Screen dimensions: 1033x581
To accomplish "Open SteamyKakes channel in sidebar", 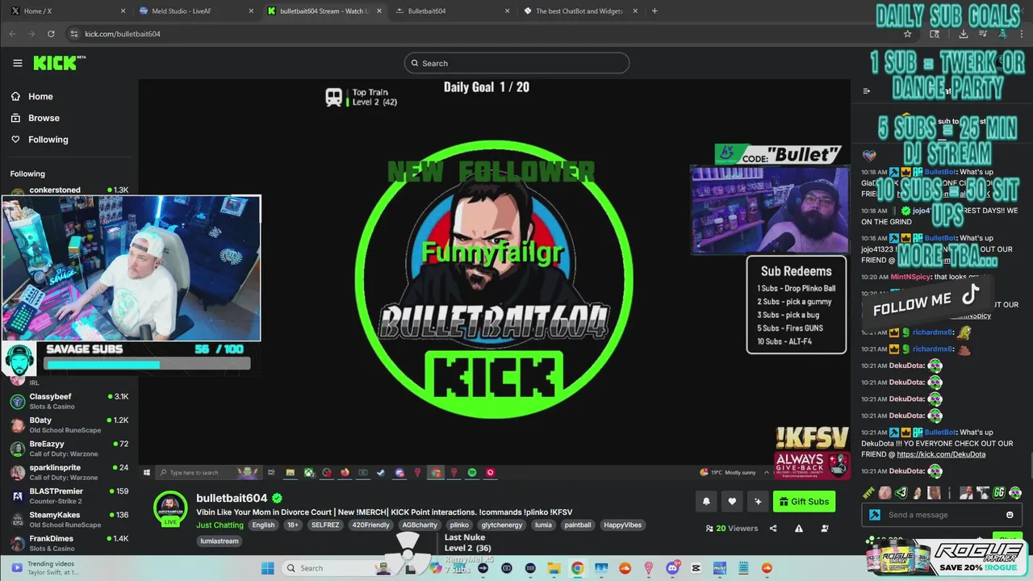I will click(x=69, y=519).
